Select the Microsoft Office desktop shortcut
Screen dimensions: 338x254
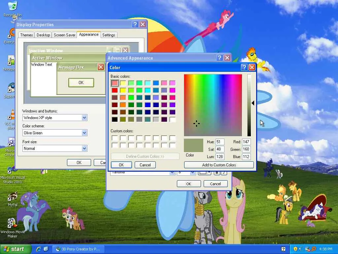tap(10, 147)
